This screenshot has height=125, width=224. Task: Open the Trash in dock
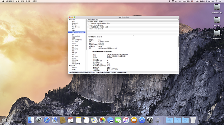193,120
